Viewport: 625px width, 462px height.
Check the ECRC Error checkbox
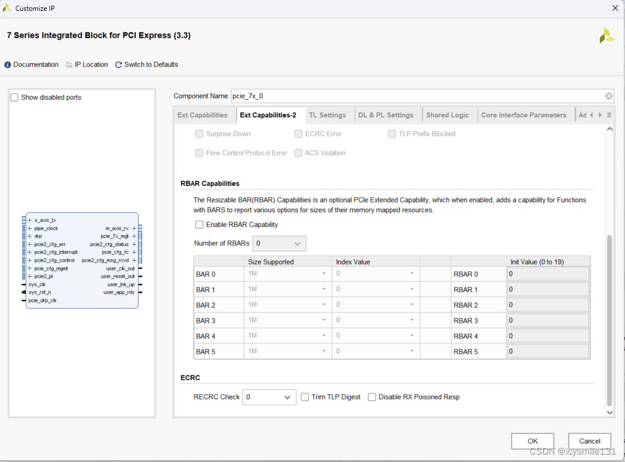[x=298, y=134]
